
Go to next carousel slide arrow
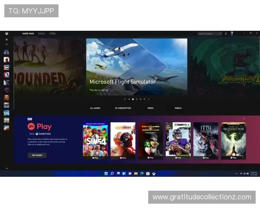click(x=149, y=99)
